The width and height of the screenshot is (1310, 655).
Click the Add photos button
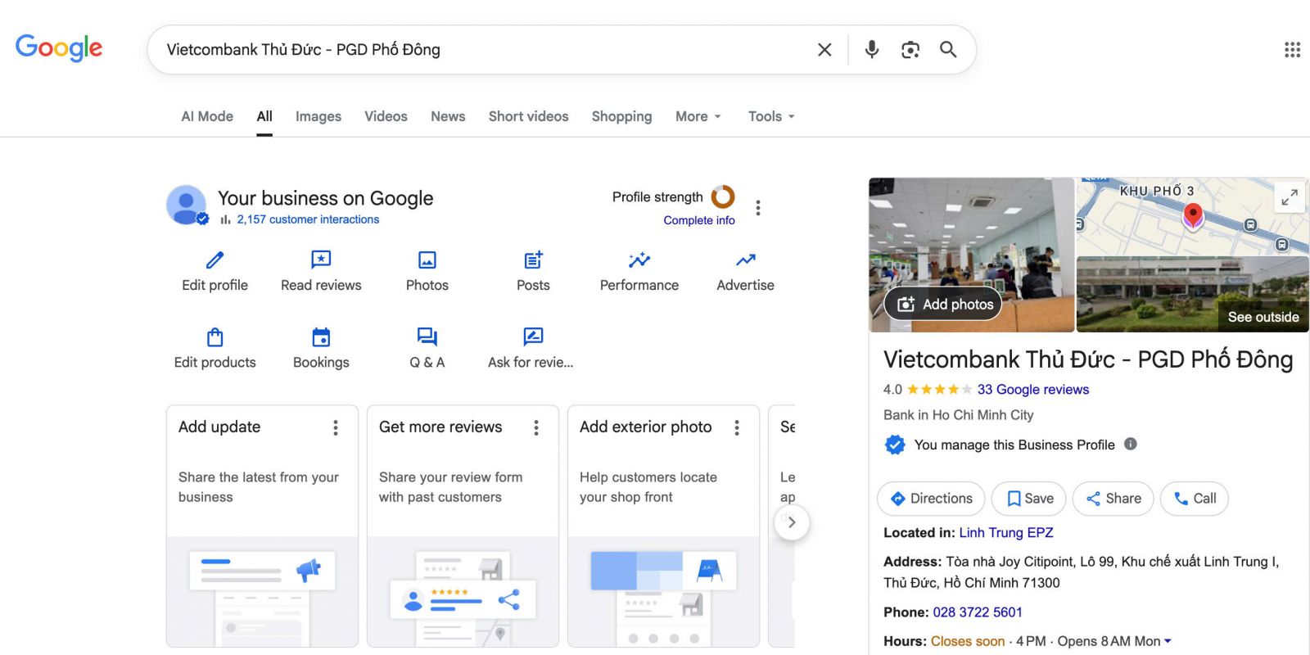click(x=943, y=304)
